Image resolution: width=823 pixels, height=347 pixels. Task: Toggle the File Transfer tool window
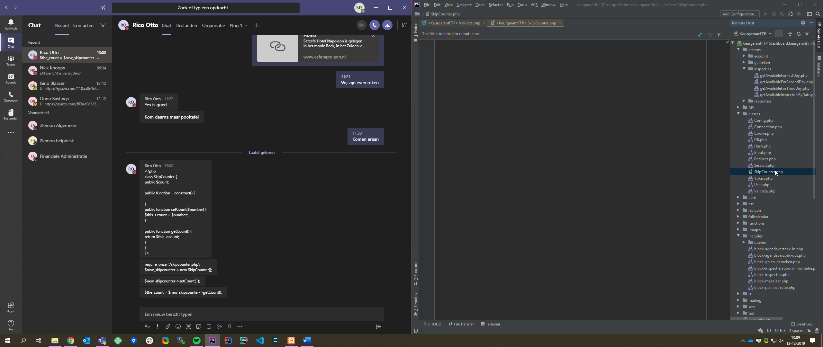pos(461,324)
